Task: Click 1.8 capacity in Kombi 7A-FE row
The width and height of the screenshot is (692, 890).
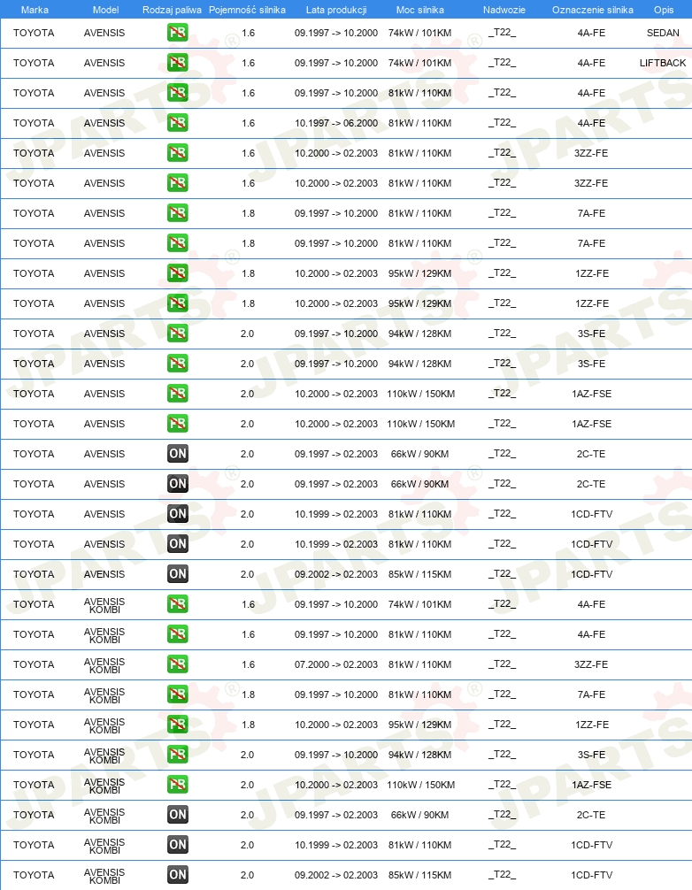Action: click(248, 694)
